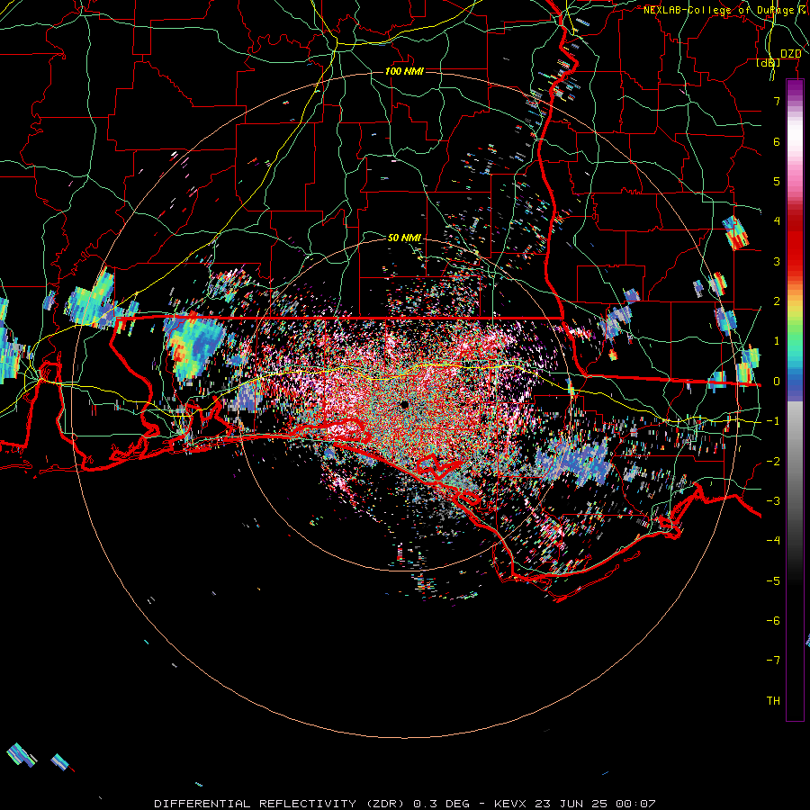Click the "50 NMI" range ring label
The height and width of the screenshot is (810, 810).
pos(404,238)
